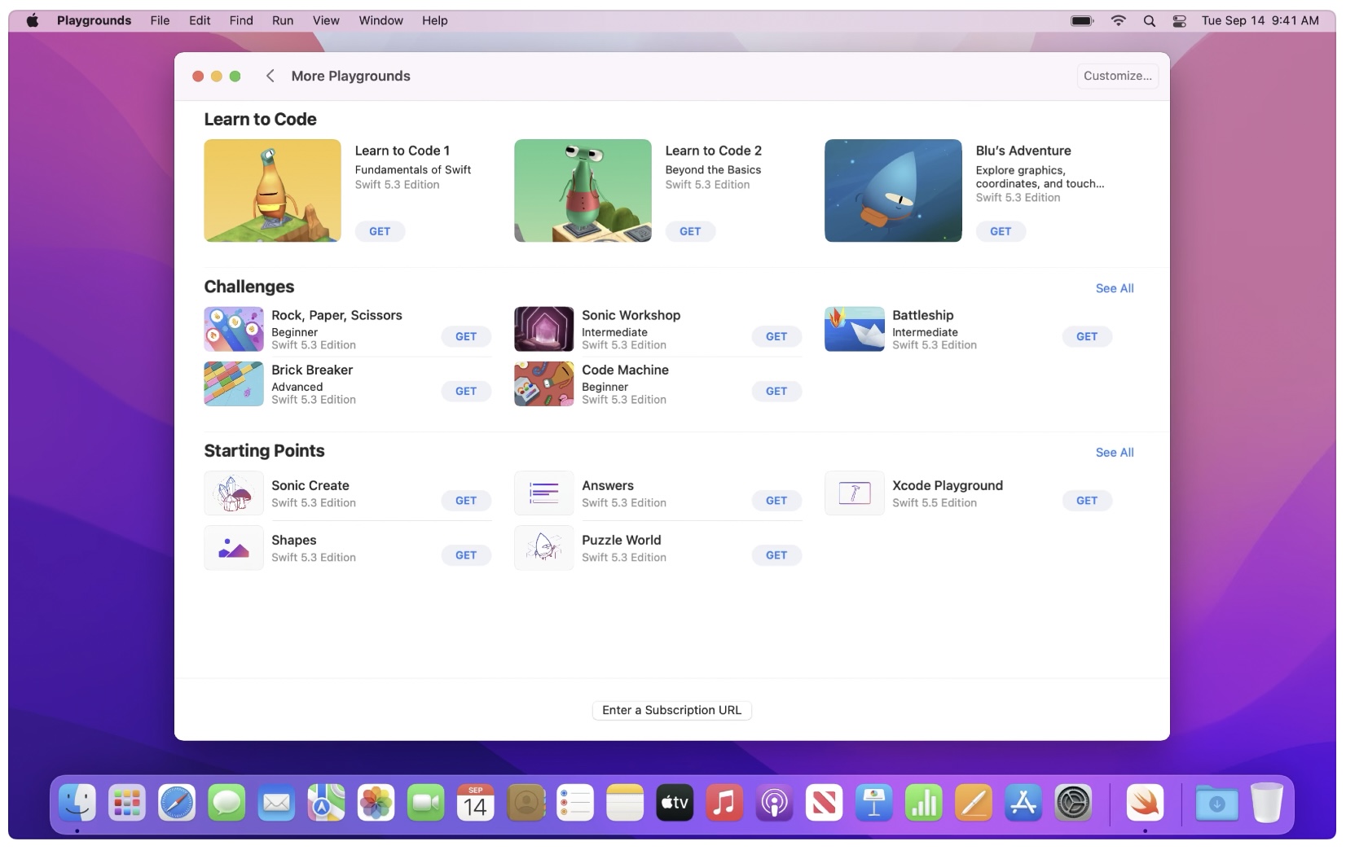Open Control Center in the menu bar
1346x850 pixels.
tap(1179, 21)
